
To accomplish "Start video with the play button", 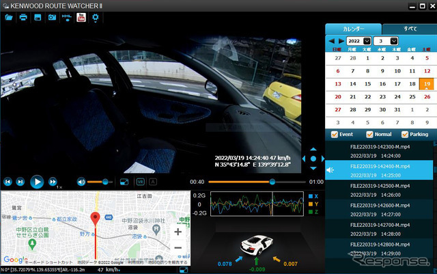I will tap(37, 182).
